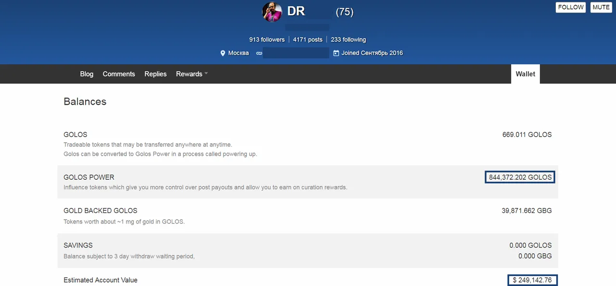616x286 pixels.
Task: Open the Replies tab
Action: [155, 74]
